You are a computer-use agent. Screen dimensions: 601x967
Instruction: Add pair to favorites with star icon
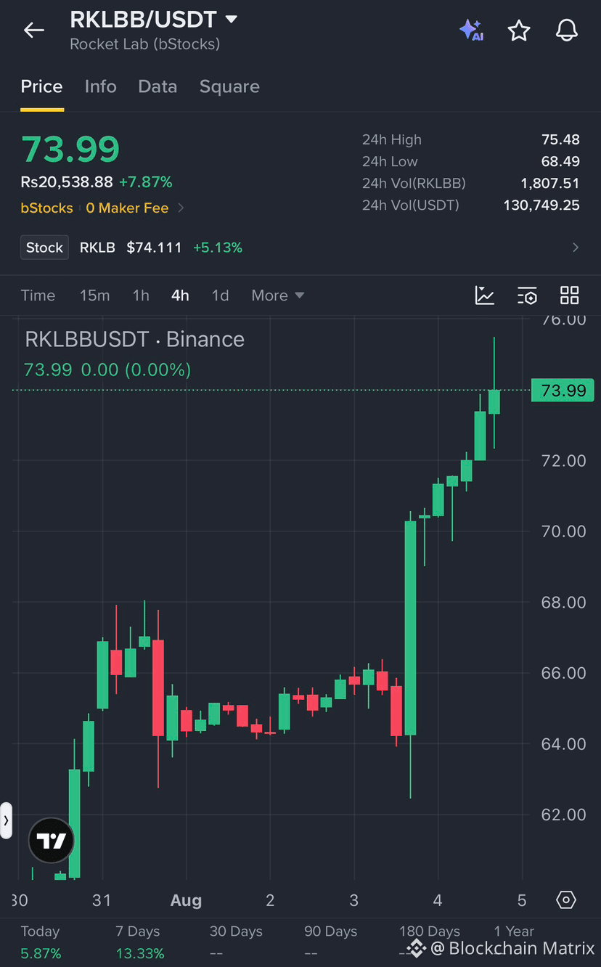pos(519,30)
